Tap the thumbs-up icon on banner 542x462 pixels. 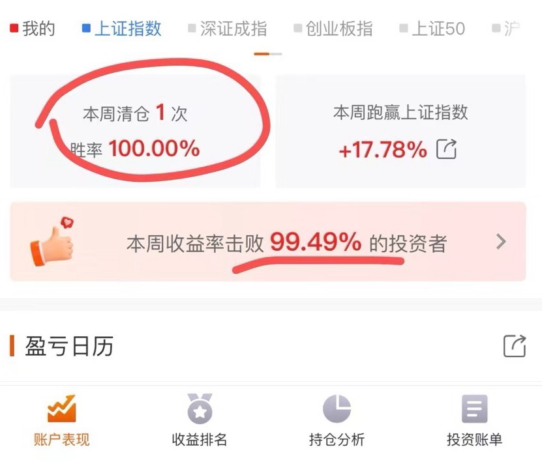coord(52,242)
